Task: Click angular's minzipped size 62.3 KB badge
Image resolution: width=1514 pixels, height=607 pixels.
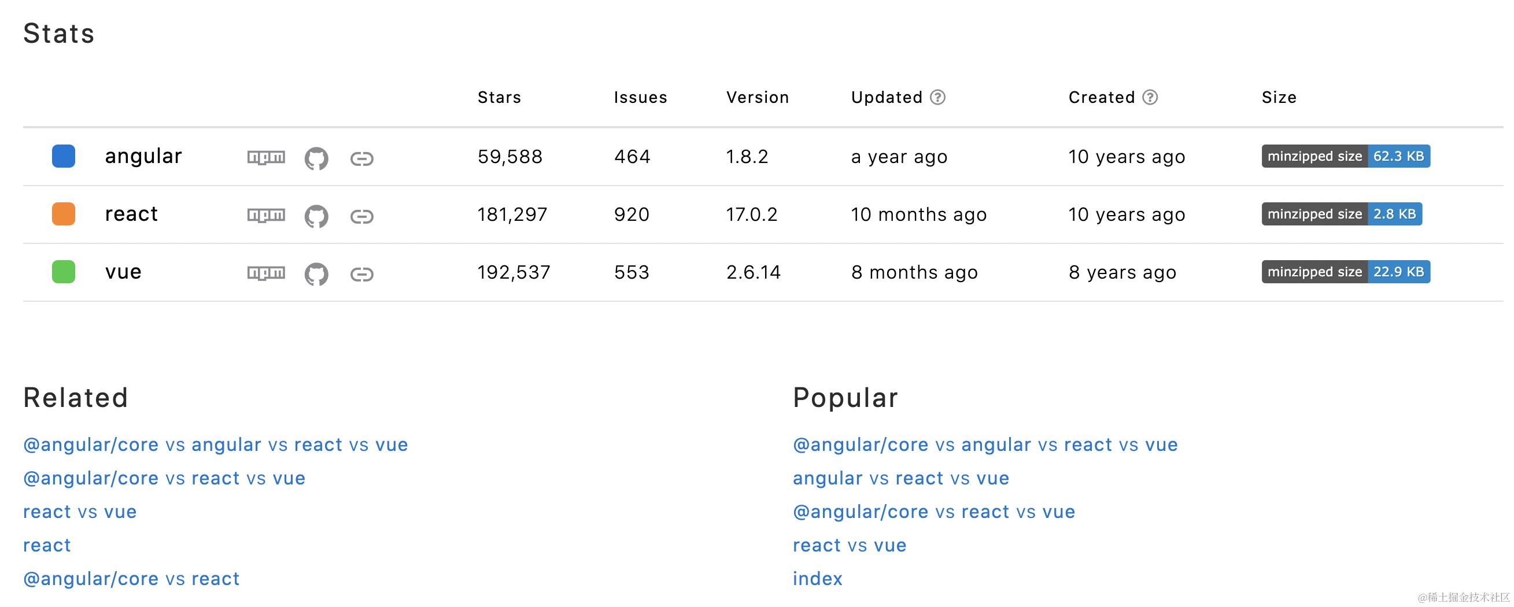Action: click(x=1345, y=156)
